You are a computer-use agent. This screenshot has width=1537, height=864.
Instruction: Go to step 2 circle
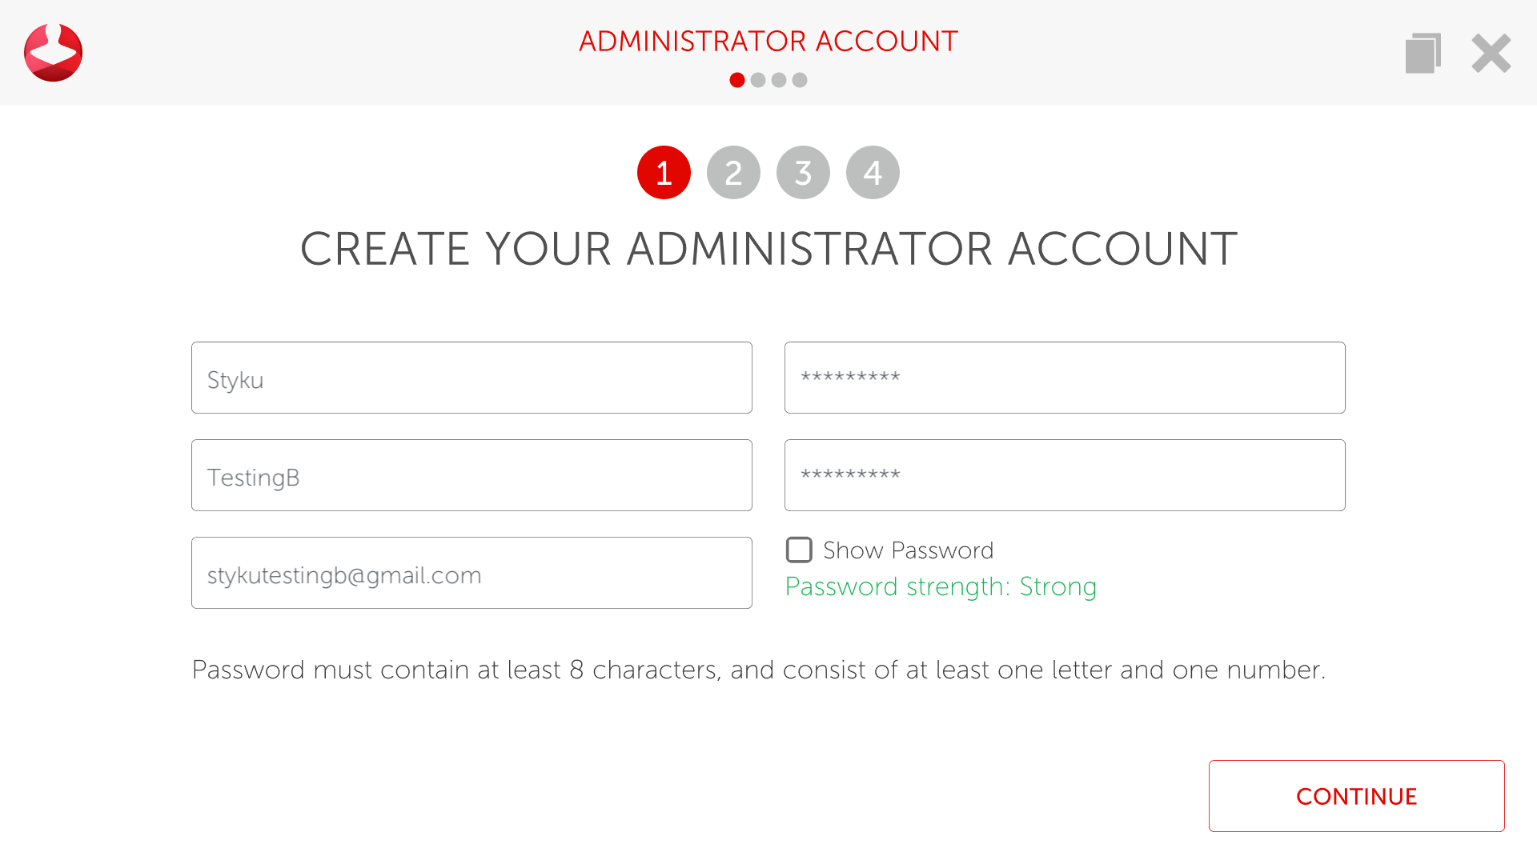coord(733,173)
